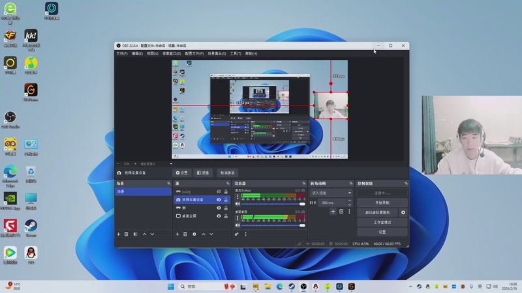Mute the desktop audio speaker icon

point(238,224)
